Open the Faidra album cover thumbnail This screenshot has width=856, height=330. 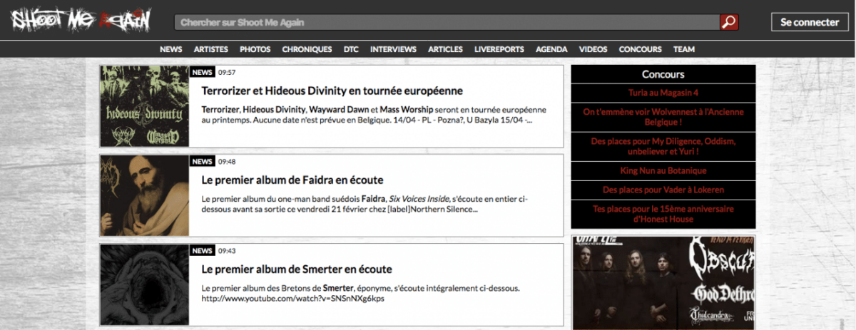pyautogui.click(x=145, y=195)
